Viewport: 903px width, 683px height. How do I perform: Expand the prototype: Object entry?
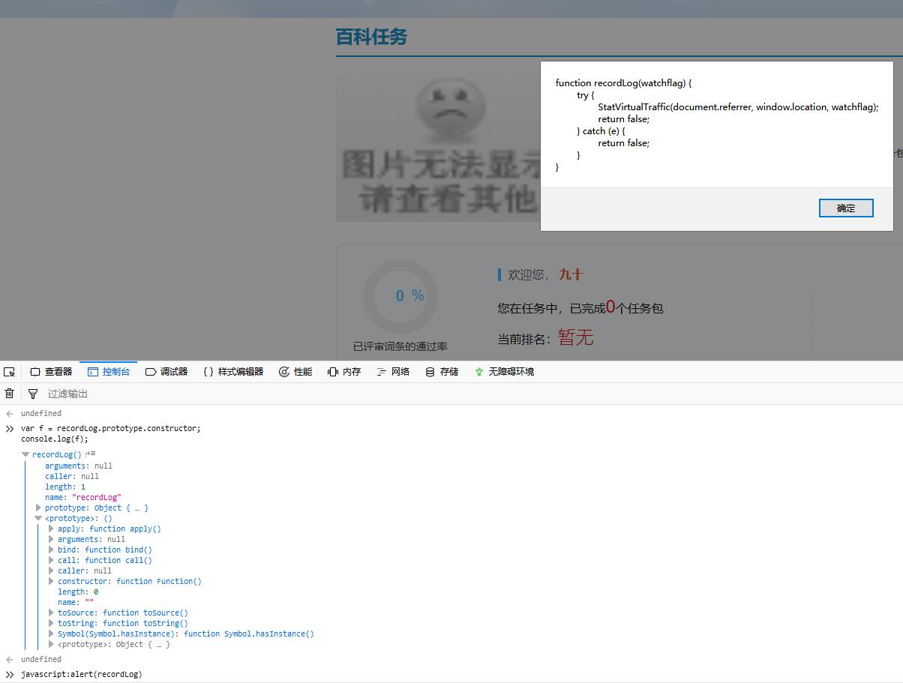pos(39,508)
